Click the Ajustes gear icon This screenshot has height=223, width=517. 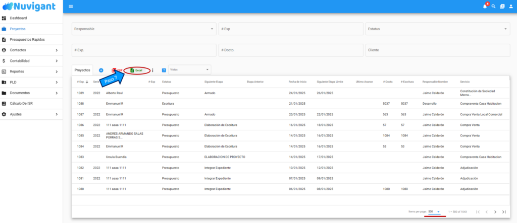(4, 114)
